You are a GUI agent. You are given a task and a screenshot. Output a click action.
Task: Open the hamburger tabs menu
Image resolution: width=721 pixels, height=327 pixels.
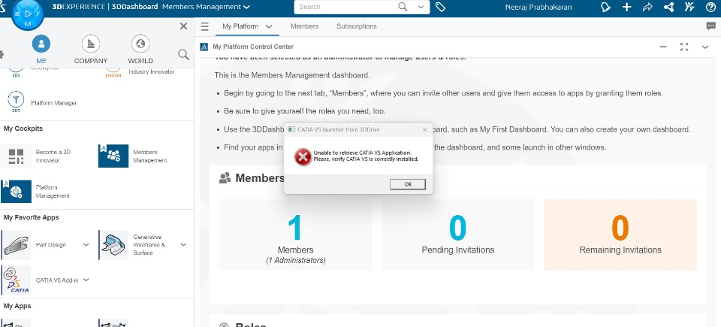[x=204, y=27]
